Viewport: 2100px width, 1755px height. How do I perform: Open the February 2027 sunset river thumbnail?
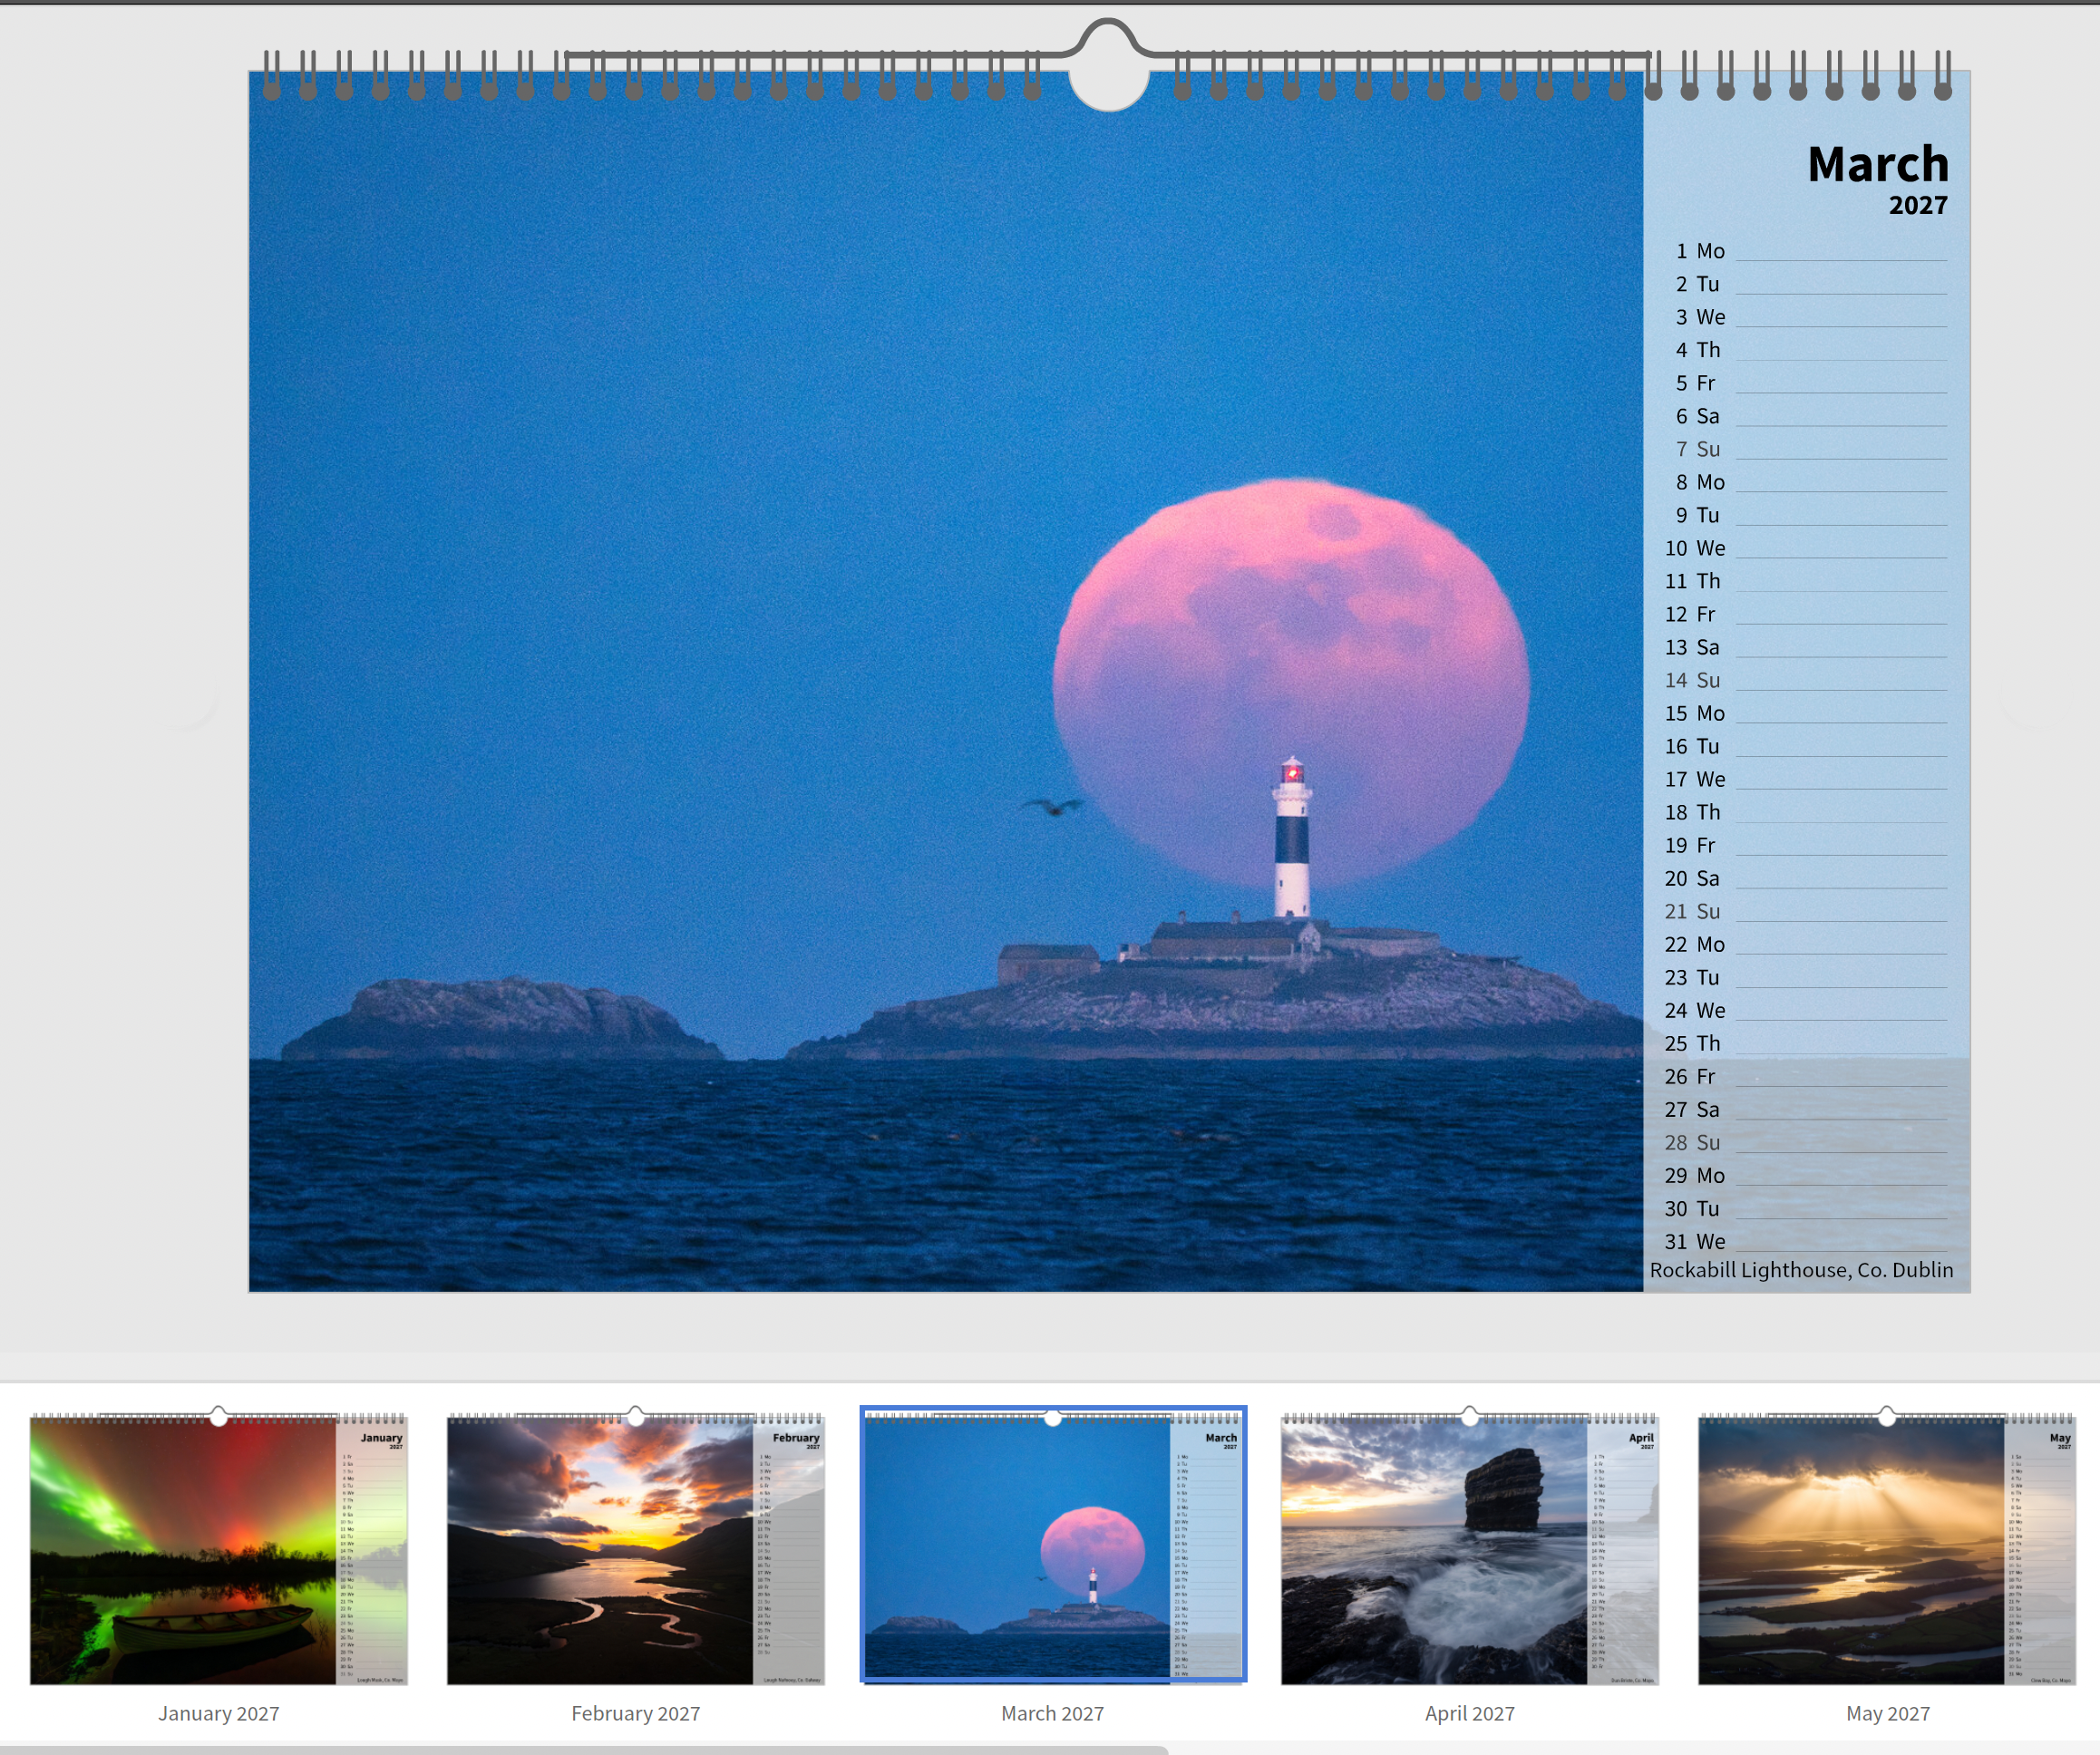[635, 1547]
